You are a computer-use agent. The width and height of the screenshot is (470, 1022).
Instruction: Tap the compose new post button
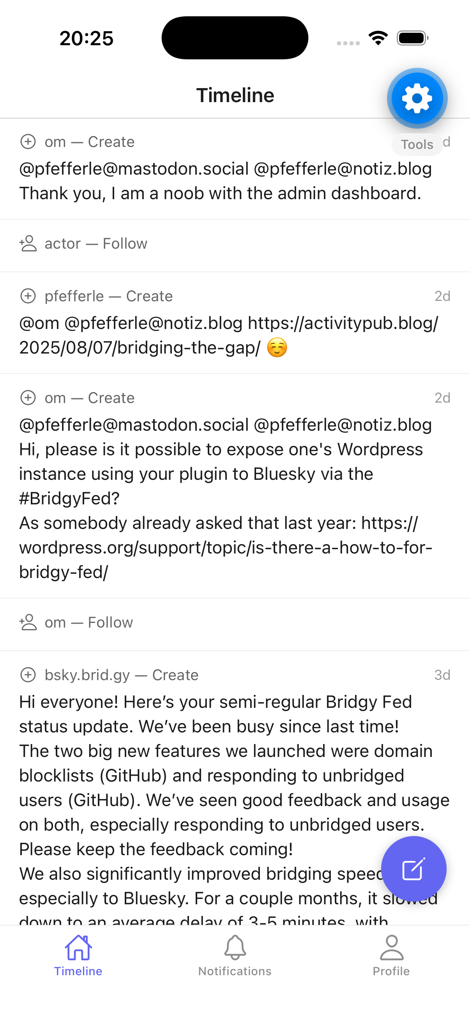(413, 869)
